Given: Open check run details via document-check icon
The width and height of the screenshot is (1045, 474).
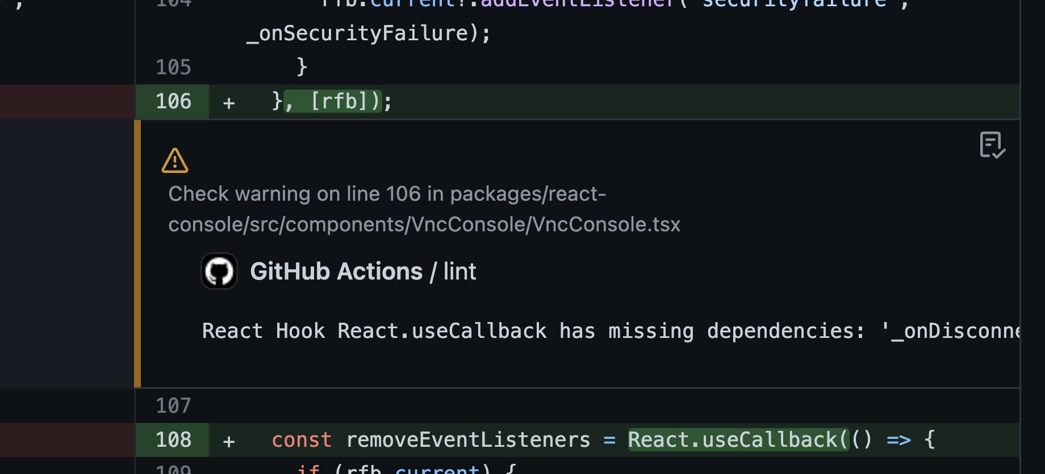Looking at the screenshot, I should (992, 146).
